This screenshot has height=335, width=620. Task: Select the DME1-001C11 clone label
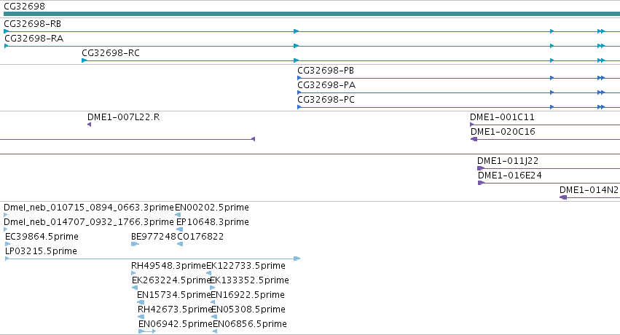tap(502, 117)
